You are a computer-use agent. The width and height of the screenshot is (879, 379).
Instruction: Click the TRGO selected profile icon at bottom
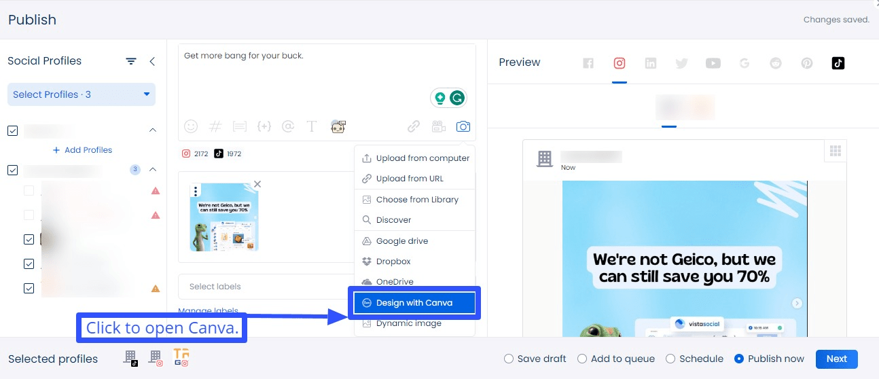click(x=181, y=358)
